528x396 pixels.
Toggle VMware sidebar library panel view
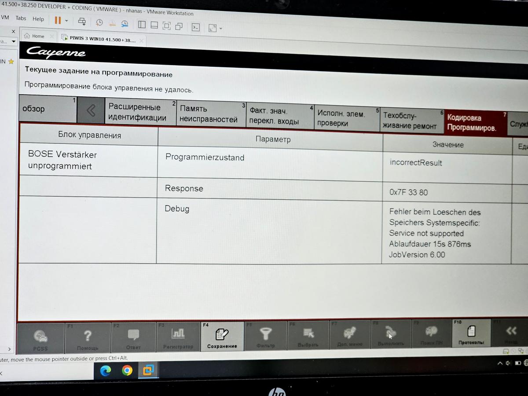tap(142, 25)
